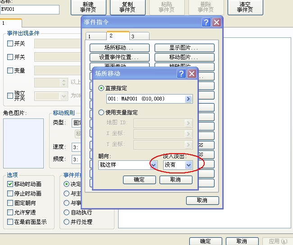Click 移动图片... command button
This screenshot has width=293, height=245.
click(x=184, y=57)
